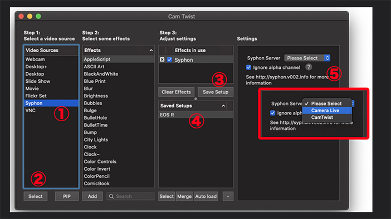Screen dimensions: 391x219
Task: Select BlackAndWhite effect
Action: [119, 74]
